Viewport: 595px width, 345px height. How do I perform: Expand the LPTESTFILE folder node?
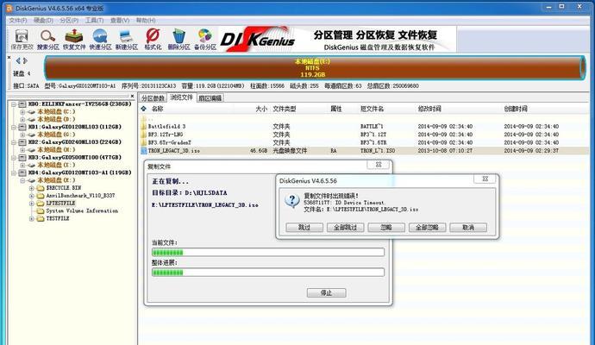pos(32,204)
